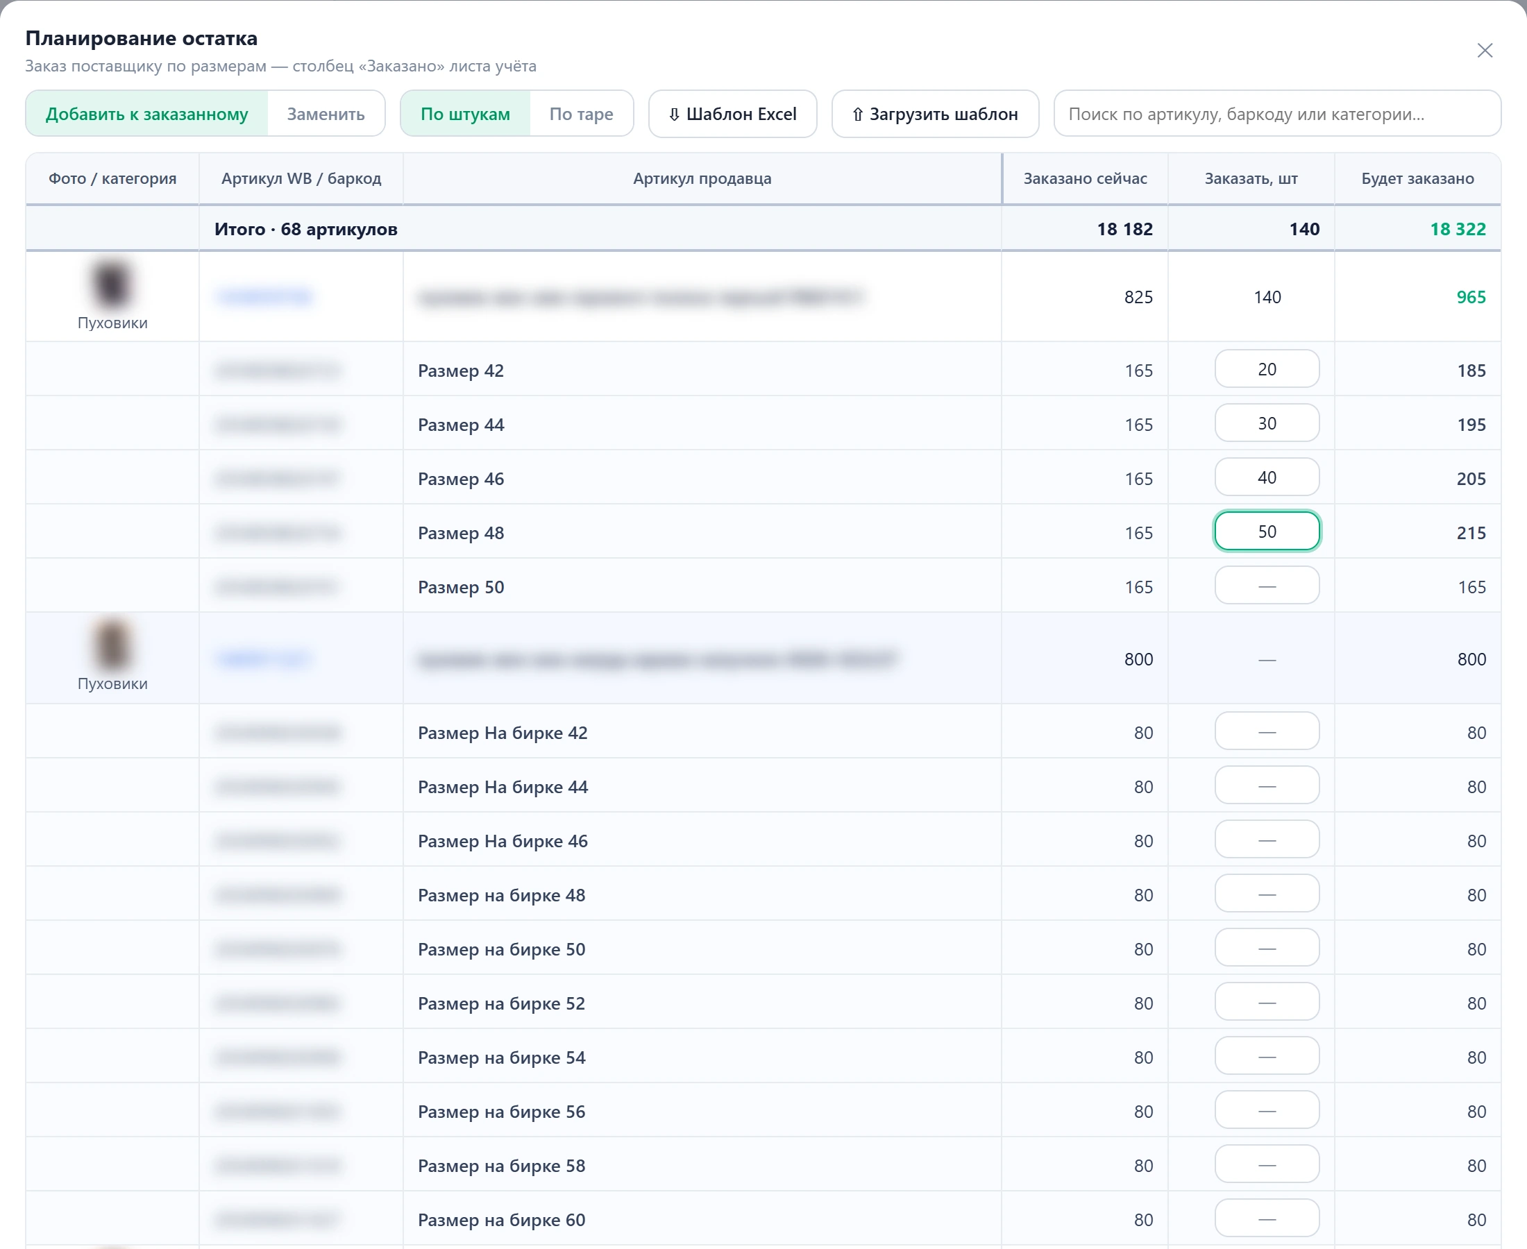Edit order quantity for Размер 42
This screenshot has height=1249, width=1527.
click(1267, 369)
